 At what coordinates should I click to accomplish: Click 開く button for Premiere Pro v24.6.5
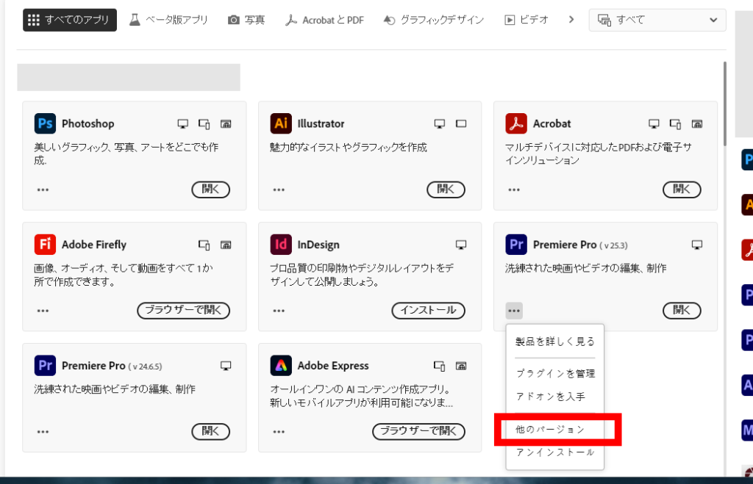pyautogui.click(x=210, y=431)
